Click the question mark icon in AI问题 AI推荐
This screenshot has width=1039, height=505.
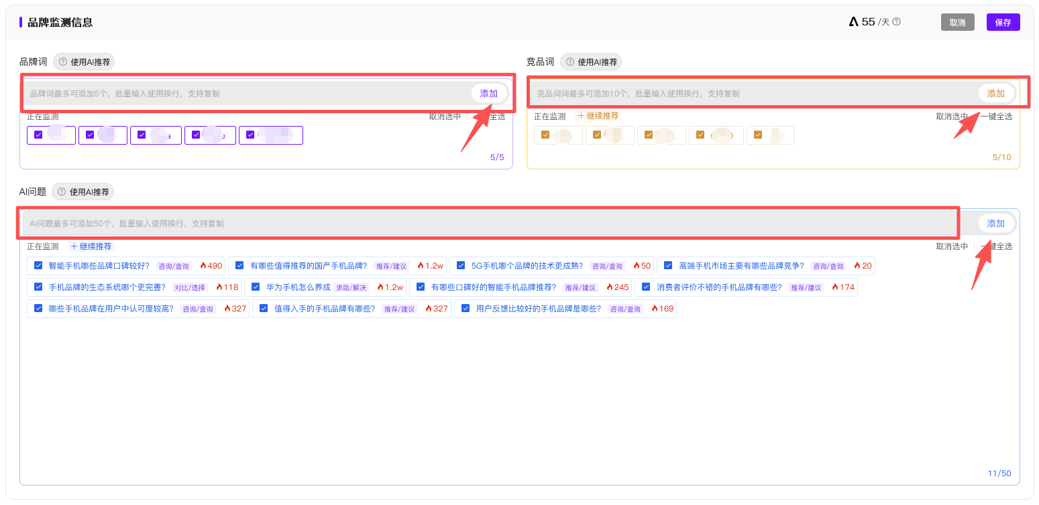(x=62, y=192)
